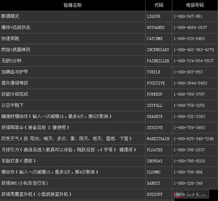Select the 车胎打滑（漂移）cheat name
Image resolution: width=218 pixels, height=201 pixels.
(19, 161)
